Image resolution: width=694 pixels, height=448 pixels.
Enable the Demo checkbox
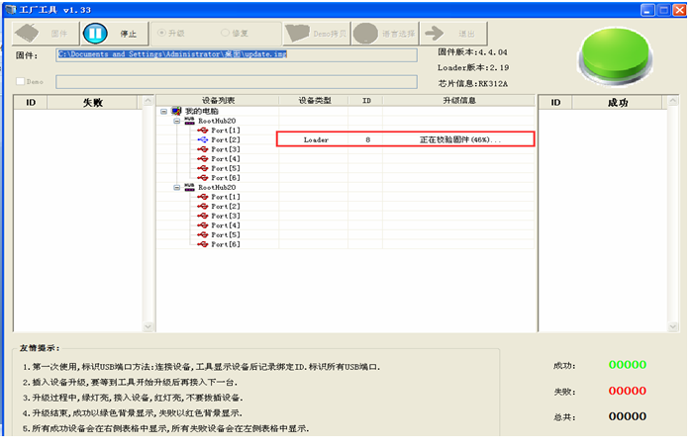click(19, 81)
